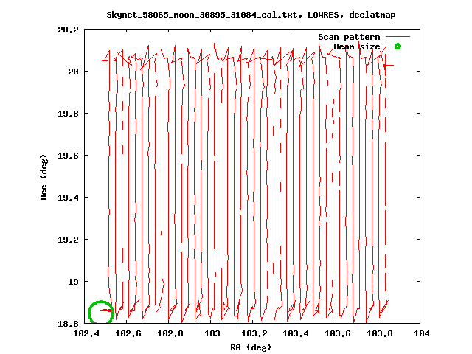Click the "Scan pattern" legend label
The width and height of the screenshot is (472, 354).
[349, 37]
